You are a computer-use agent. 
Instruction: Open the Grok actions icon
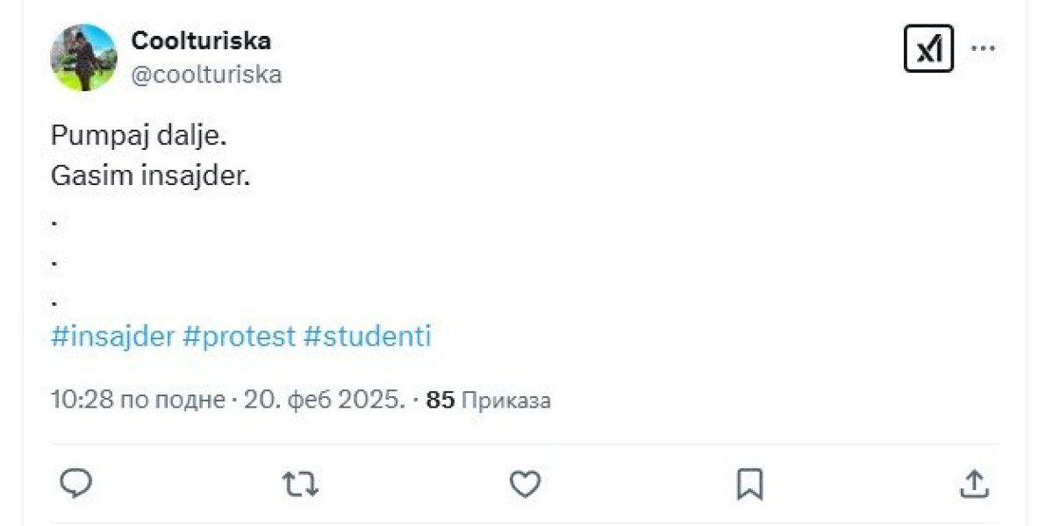(x=928, y=48)
